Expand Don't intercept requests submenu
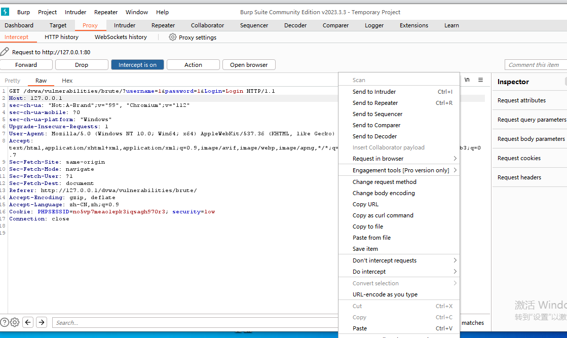 (399, 260)
